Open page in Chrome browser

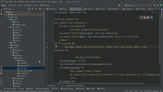[x=144, y=18]
